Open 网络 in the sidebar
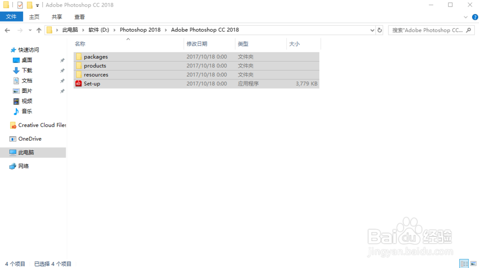This screenshot has height=268, width=479. 23,166
